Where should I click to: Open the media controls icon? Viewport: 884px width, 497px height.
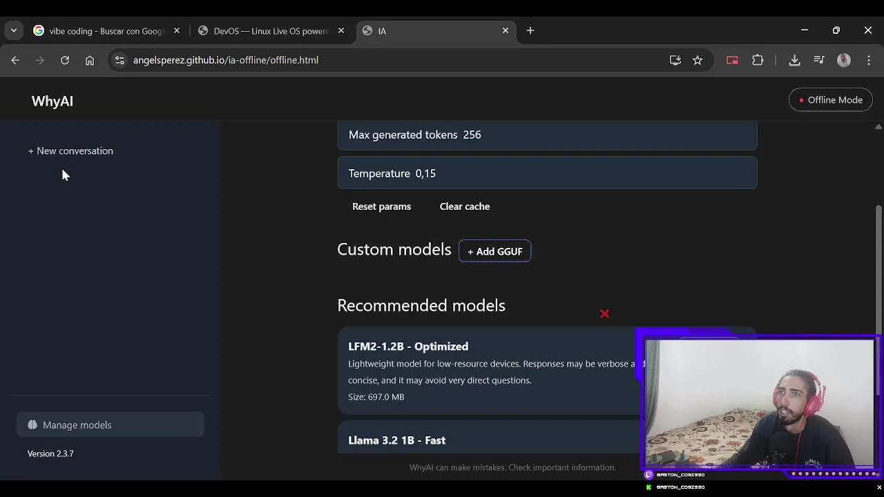click(819, 60)
